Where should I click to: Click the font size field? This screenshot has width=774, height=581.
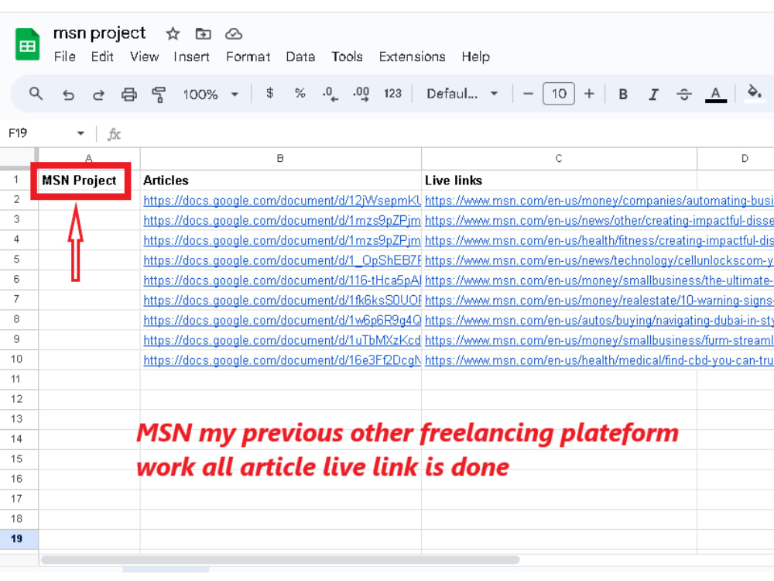558,94
